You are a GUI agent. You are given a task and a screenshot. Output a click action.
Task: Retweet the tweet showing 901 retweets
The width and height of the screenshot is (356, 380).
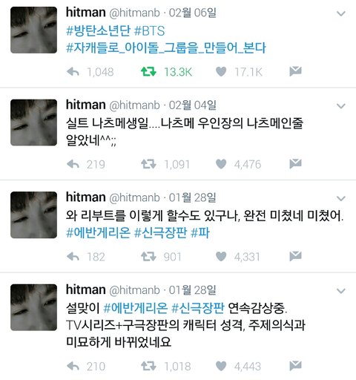pyautogui.click(x=148, y=257)
